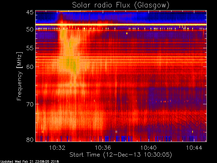Click the 10:44 time axis label
The width and height of the screenshot is (217, 163).
194,148
